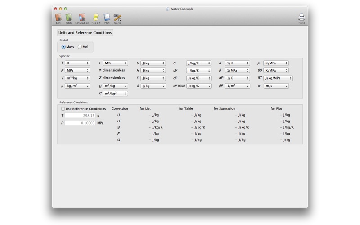
Task: Open the V volume unit dropdown
Action: [77, 78]
